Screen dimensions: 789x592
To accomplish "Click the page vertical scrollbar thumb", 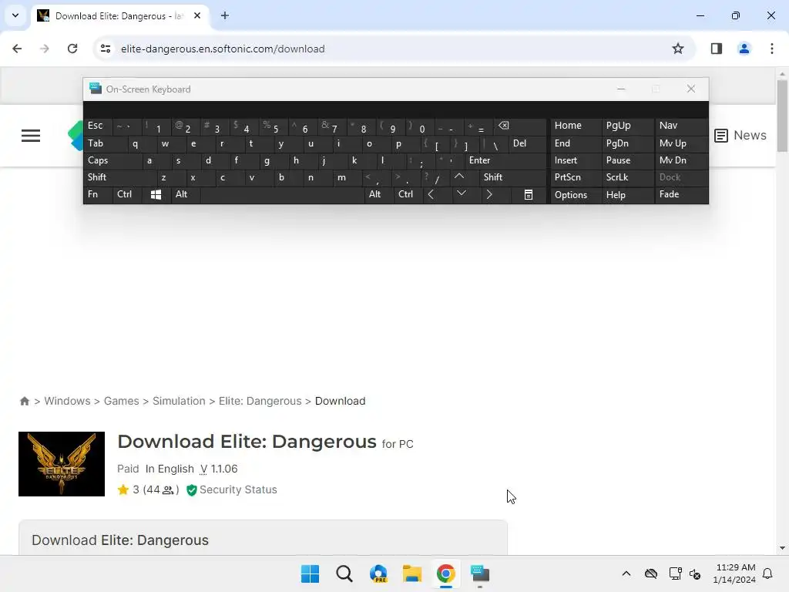I will tap(782, 115).
